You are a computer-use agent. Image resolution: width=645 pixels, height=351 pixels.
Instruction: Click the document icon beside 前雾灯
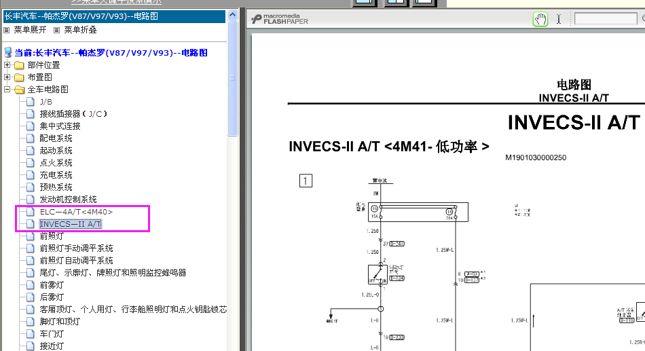pos(30,284)
